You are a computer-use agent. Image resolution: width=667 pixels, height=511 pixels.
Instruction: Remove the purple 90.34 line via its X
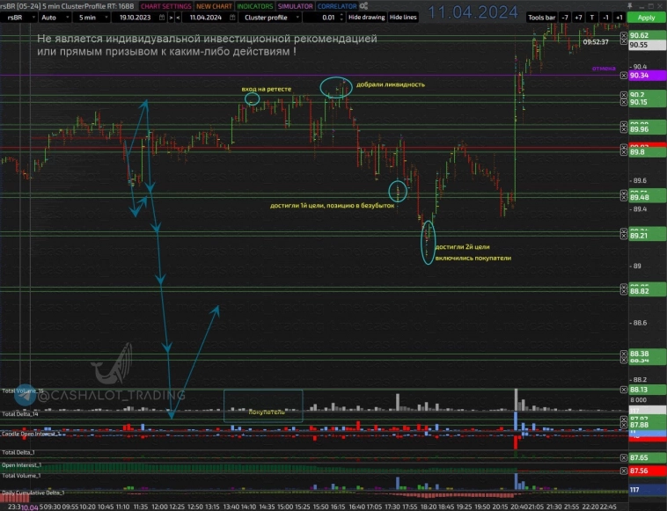[x=624, y=77]
